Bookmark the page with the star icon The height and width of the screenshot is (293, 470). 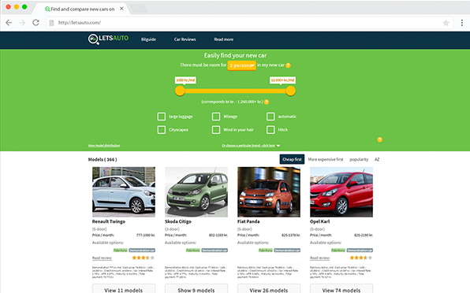(x=446, y=23)
